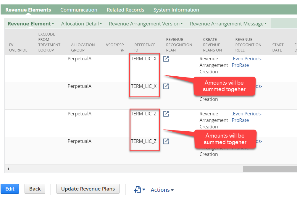This screenshot has width=297, height=200.
Task: Open the Allocation Detail subtab
Action: click(x=80, y=24)
